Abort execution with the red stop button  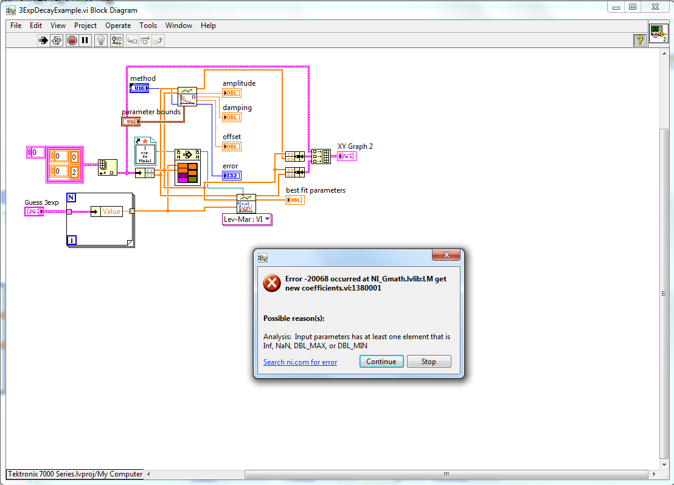tap(72, 40)
